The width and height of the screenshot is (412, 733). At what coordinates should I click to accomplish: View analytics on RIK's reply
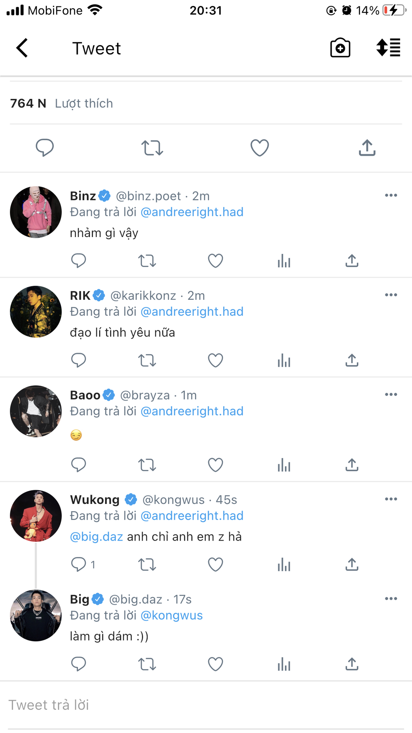coord(284,360)
